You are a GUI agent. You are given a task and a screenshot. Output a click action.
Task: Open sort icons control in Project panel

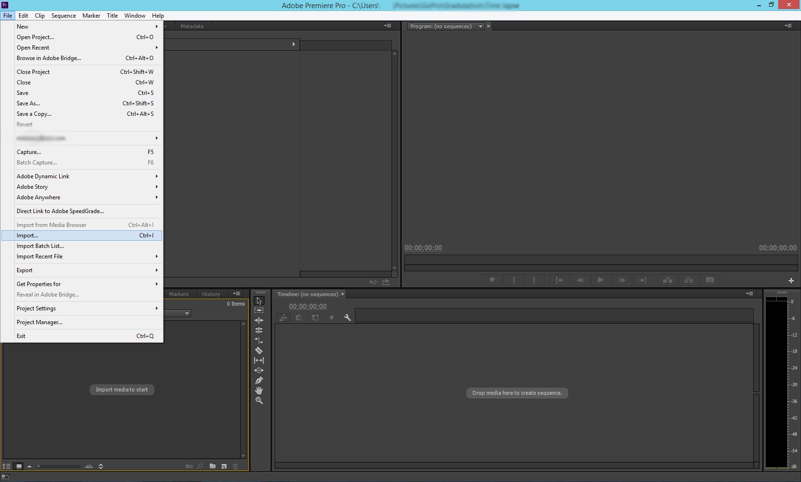tap(101, 466)
